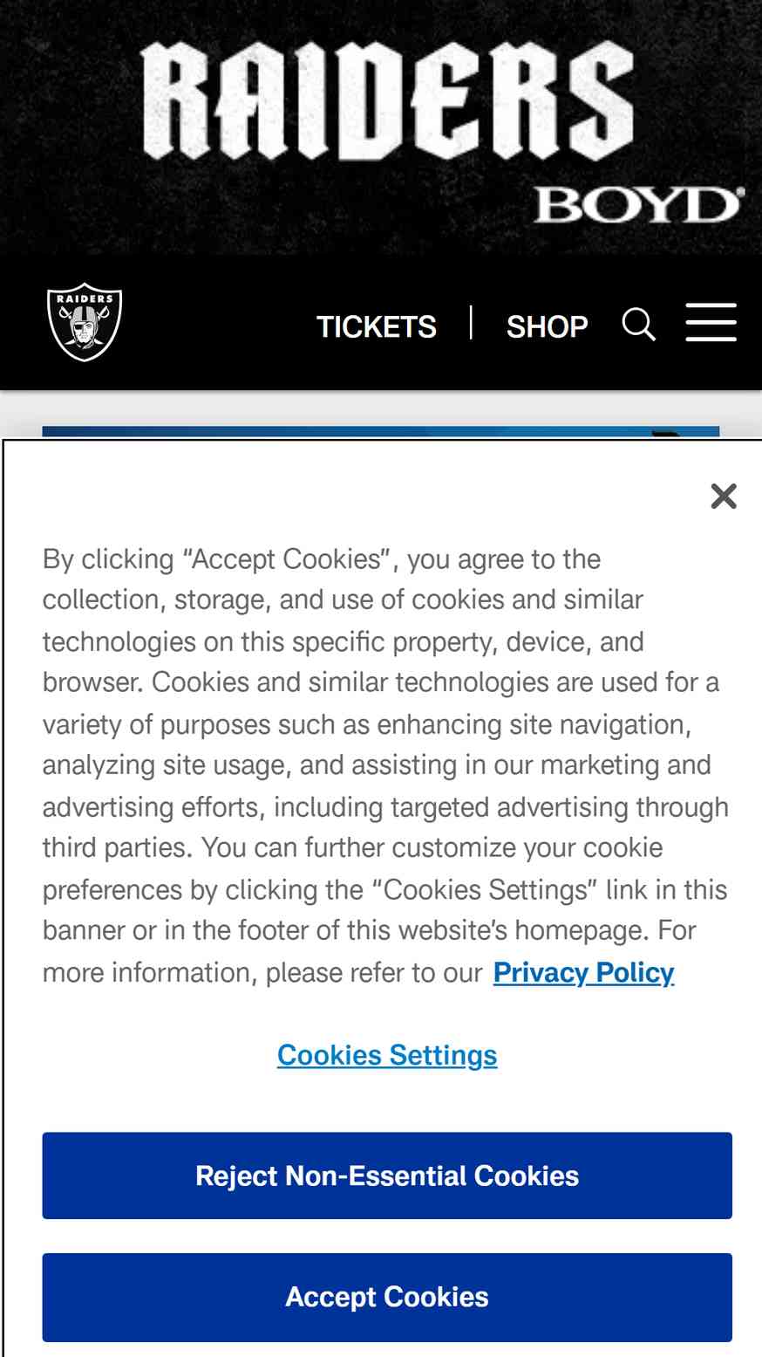The width and height of the screenshot is (762, 1357).
Task: Dismiss the cookie banner with X
Action: 724,496
